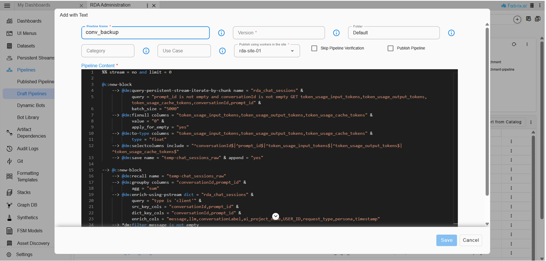
Task: Click line 1 in Pipeline Content editor
Action: pyautogui.click(x=136, y=72)
